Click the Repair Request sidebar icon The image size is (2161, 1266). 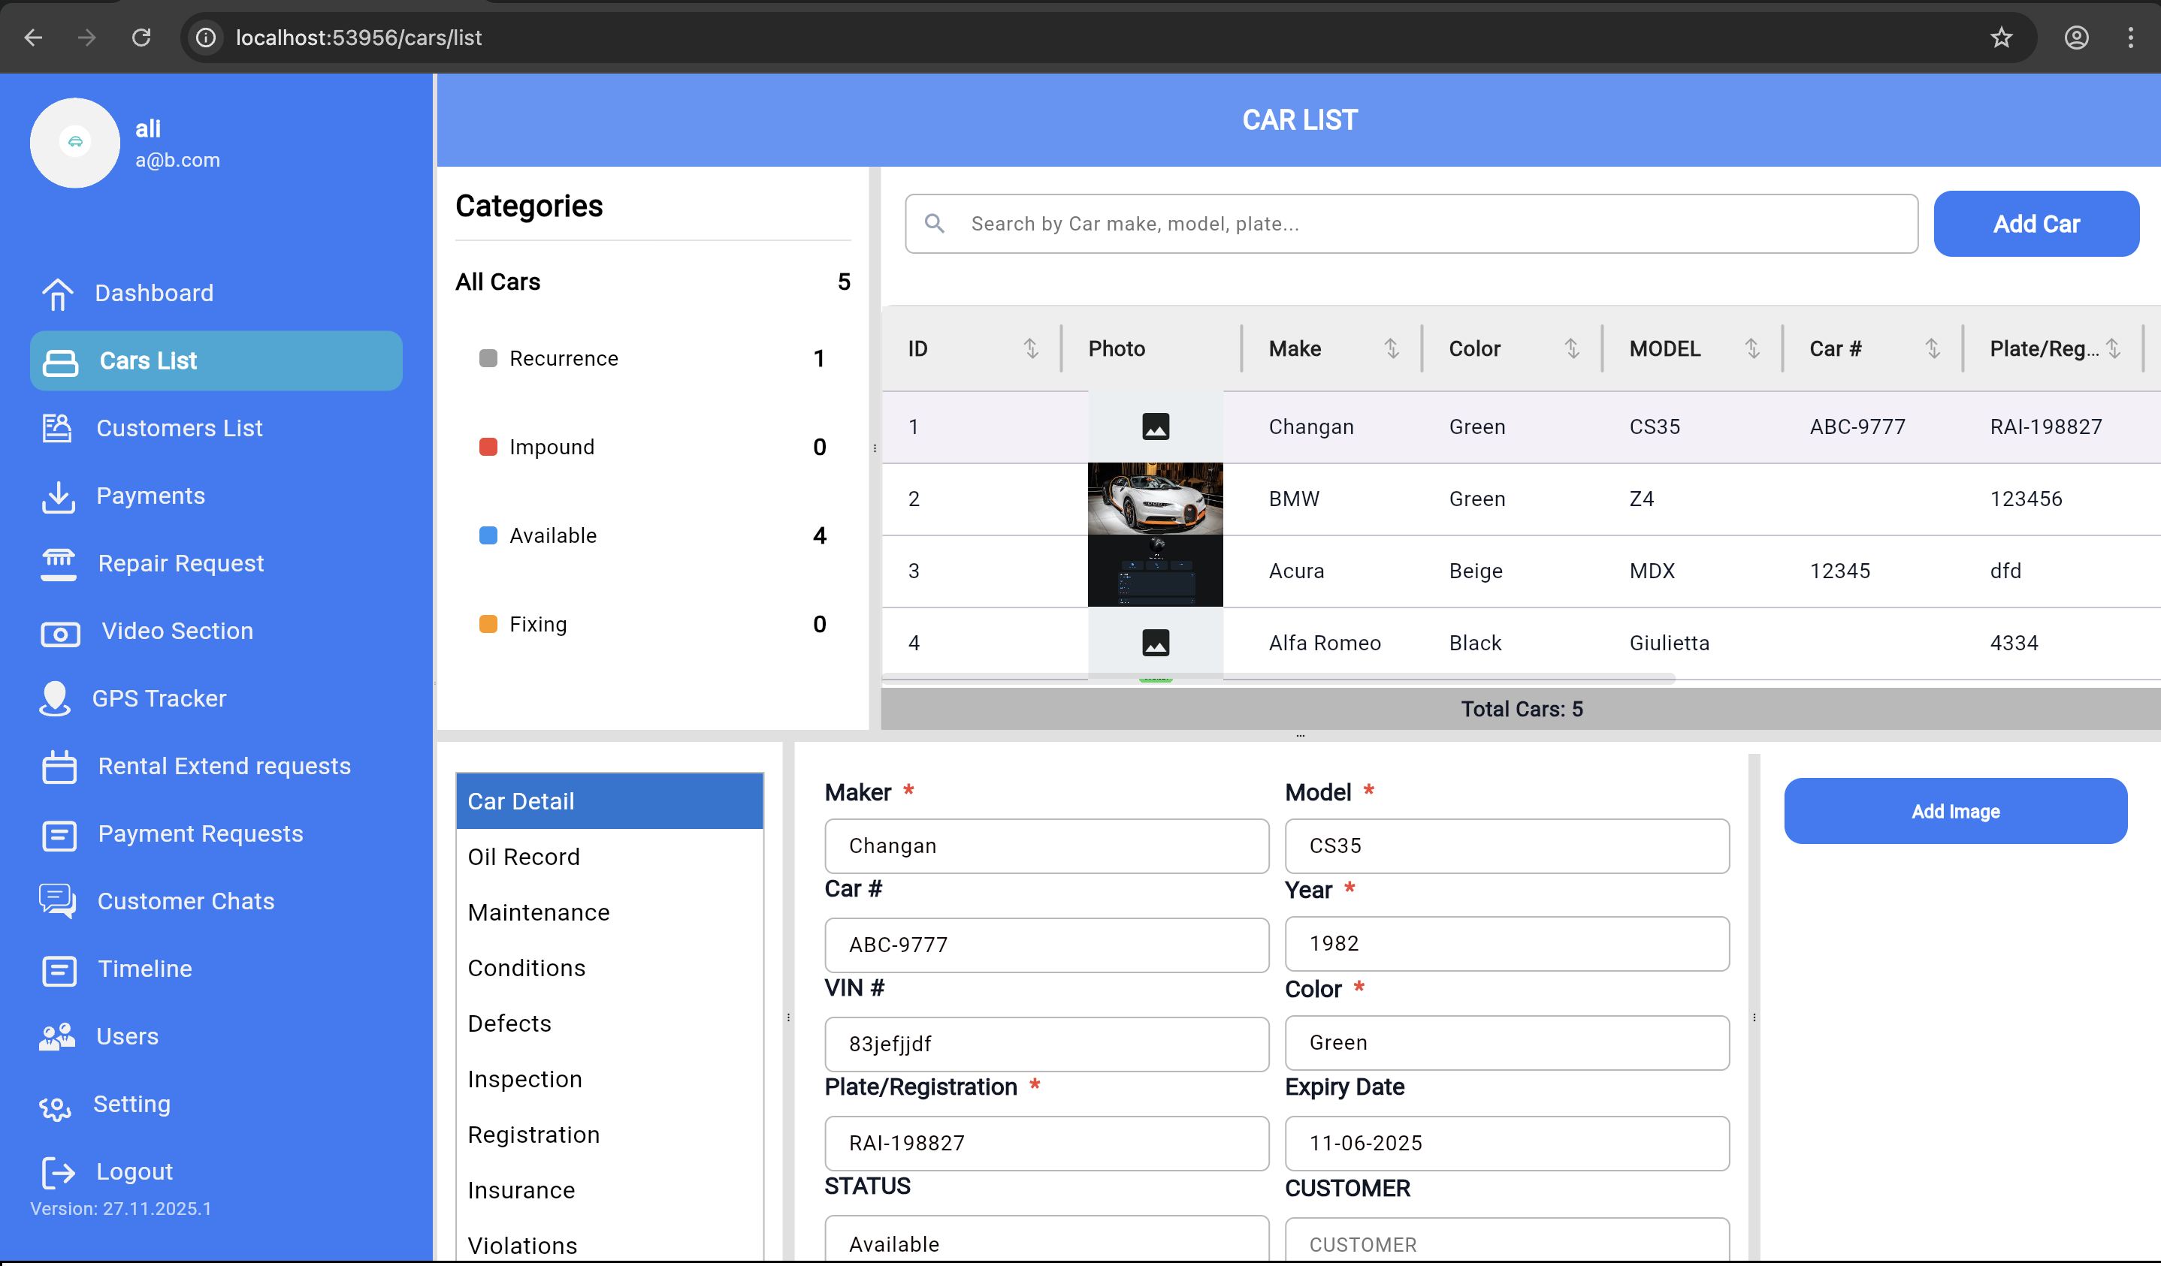(x=59, y=564)
